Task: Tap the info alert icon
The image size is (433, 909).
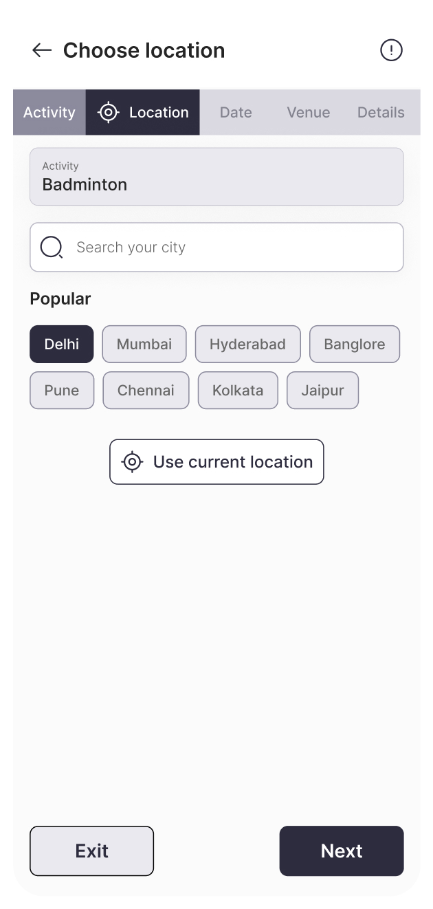Action: point(391,50)
